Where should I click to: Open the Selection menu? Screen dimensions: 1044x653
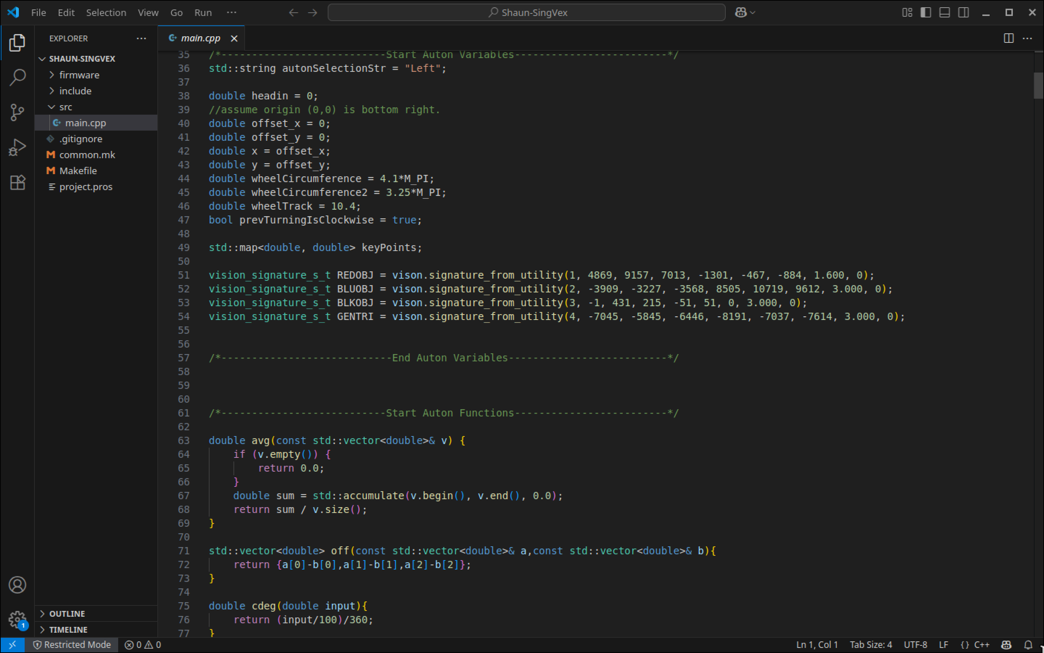(x=106, y=13)
